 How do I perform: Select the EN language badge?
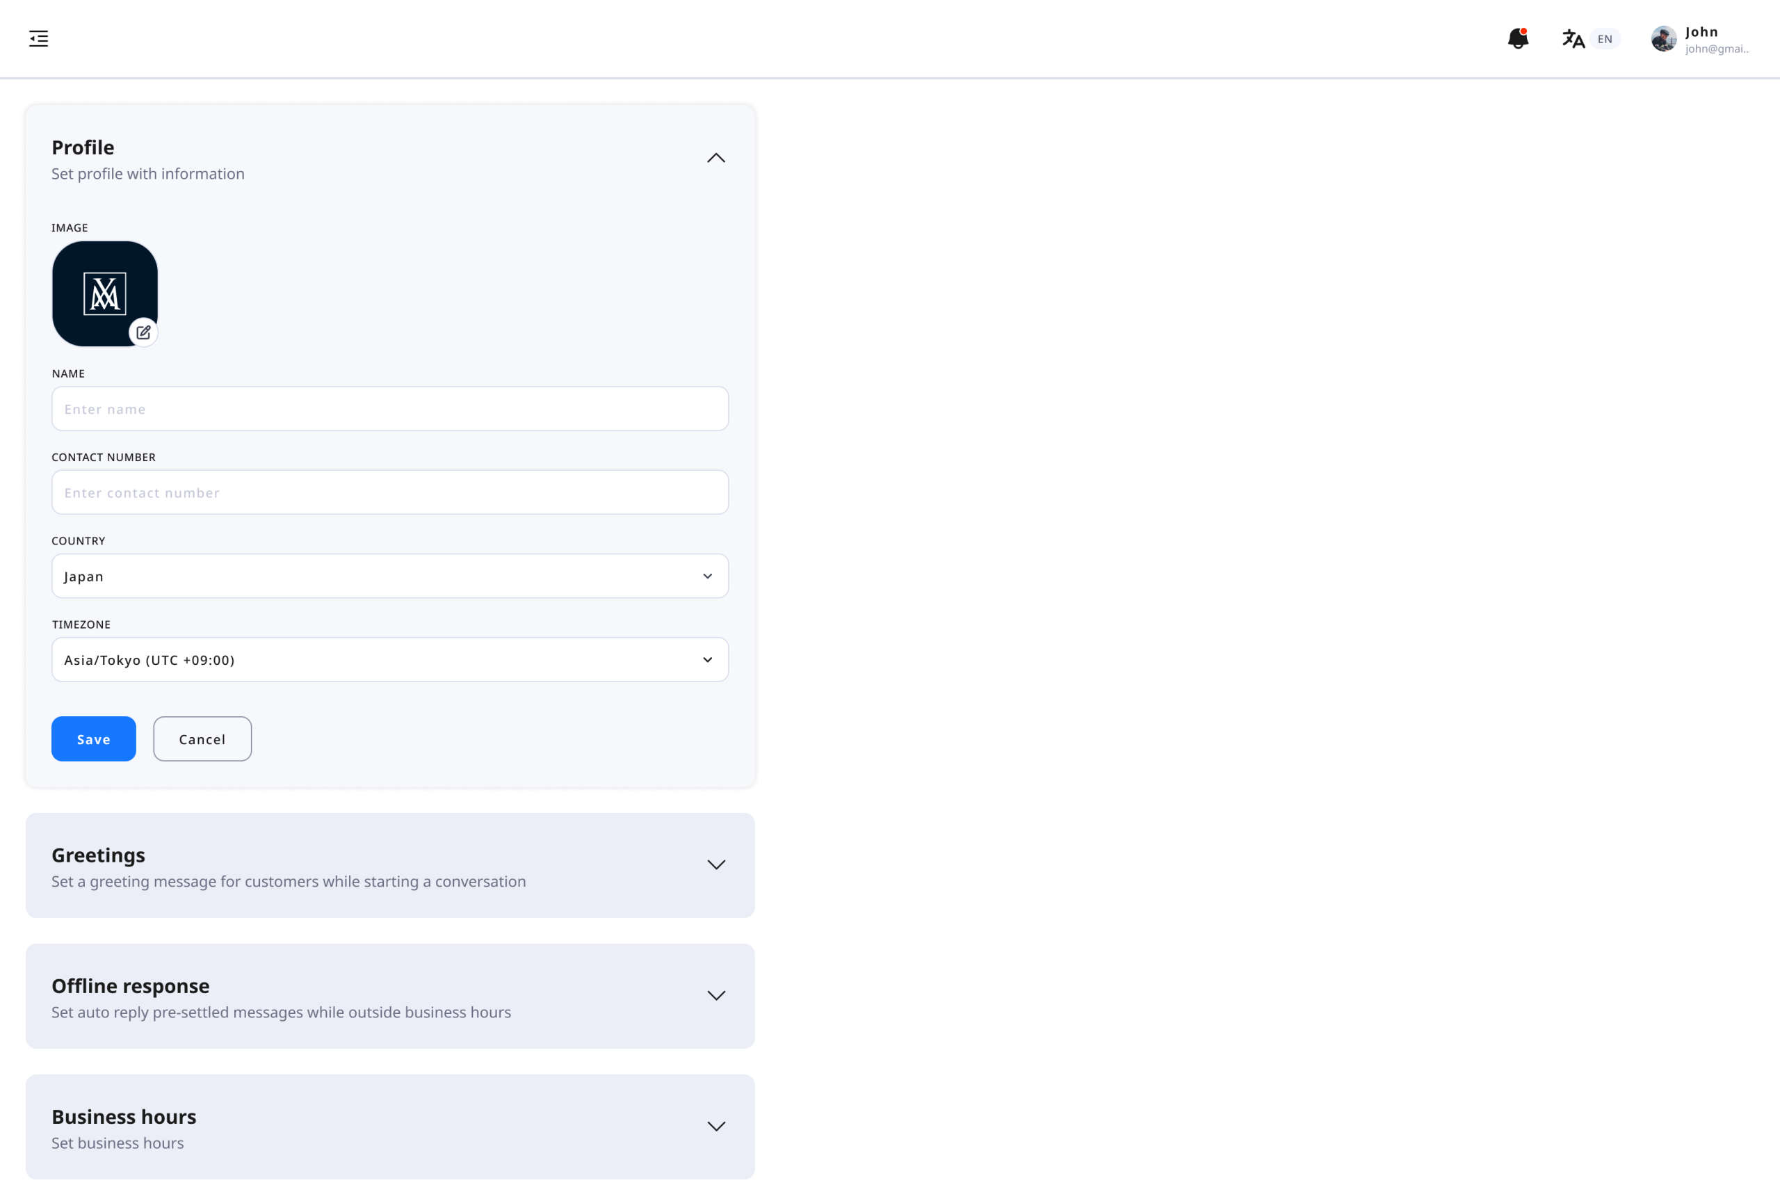tap(1605, 39)
